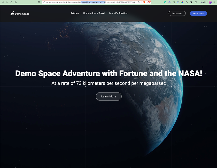Open the browser hamburger menu

[214, 2]
